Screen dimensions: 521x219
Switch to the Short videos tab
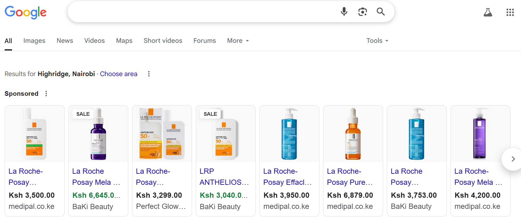(x=163, y=41)
